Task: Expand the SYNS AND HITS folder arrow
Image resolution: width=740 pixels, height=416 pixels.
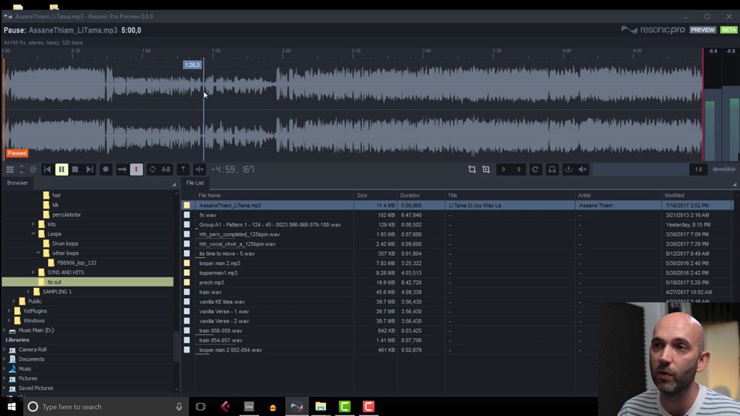Action: [33, 272]
